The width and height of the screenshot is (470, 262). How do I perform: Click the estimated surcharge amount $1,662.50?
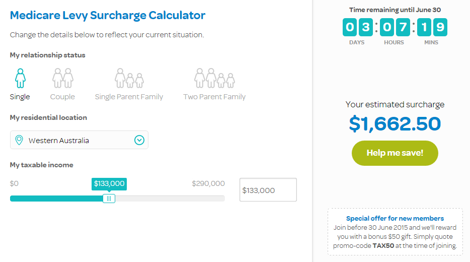(x=395, y=123)
